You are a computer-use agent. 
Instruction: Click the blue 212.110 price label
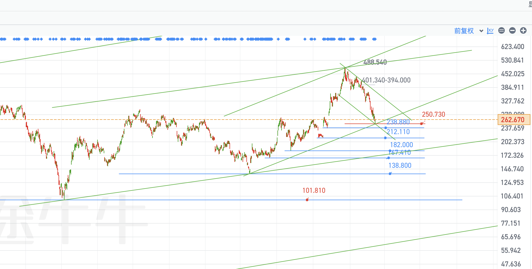click(x=398, y=132)
